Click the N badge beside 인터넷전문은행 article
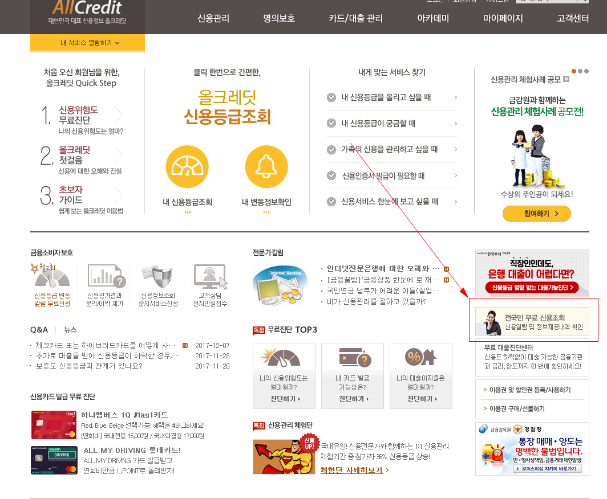 [446, 269]
